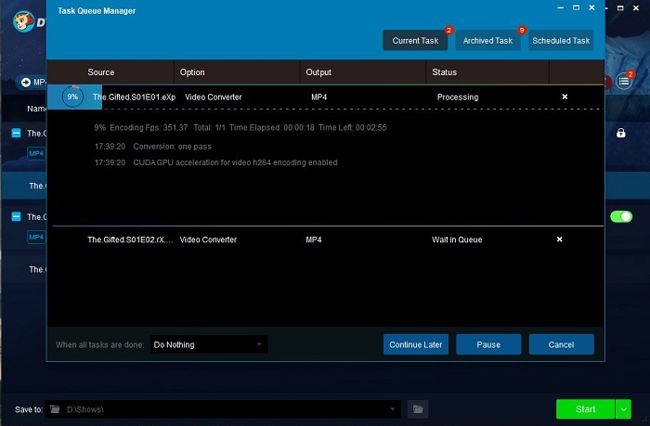
Task: Click the D:\Shows\ save path field
Action: (x=223, y=409)
